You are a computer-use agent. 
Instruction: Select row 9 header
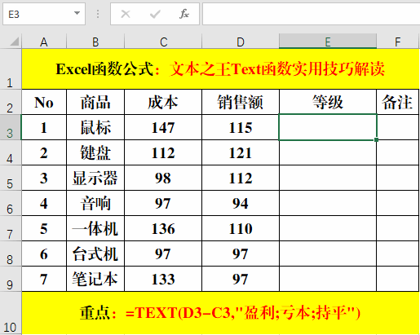[11, 279]
